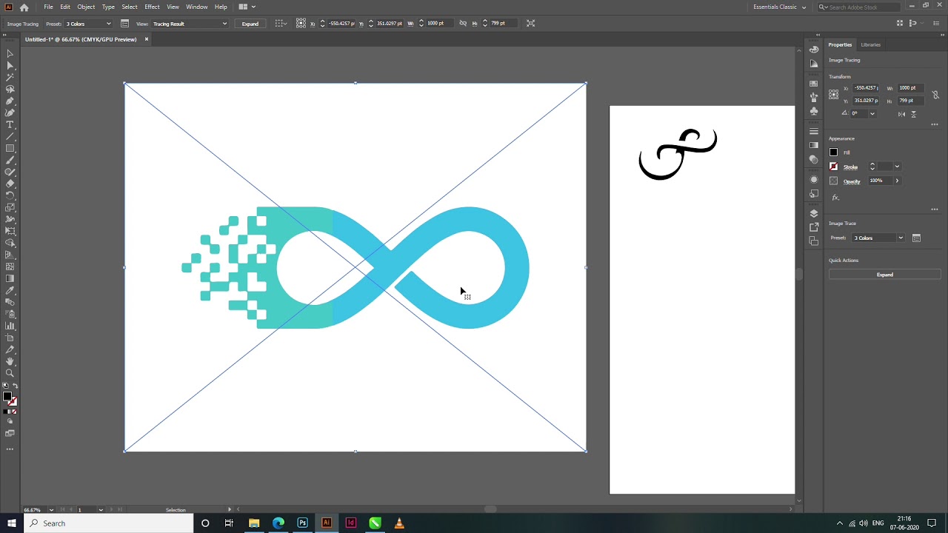This screenshot has height=533, width=948.
Task: Swap fill and stroke colors
Action: pos(15,386)
